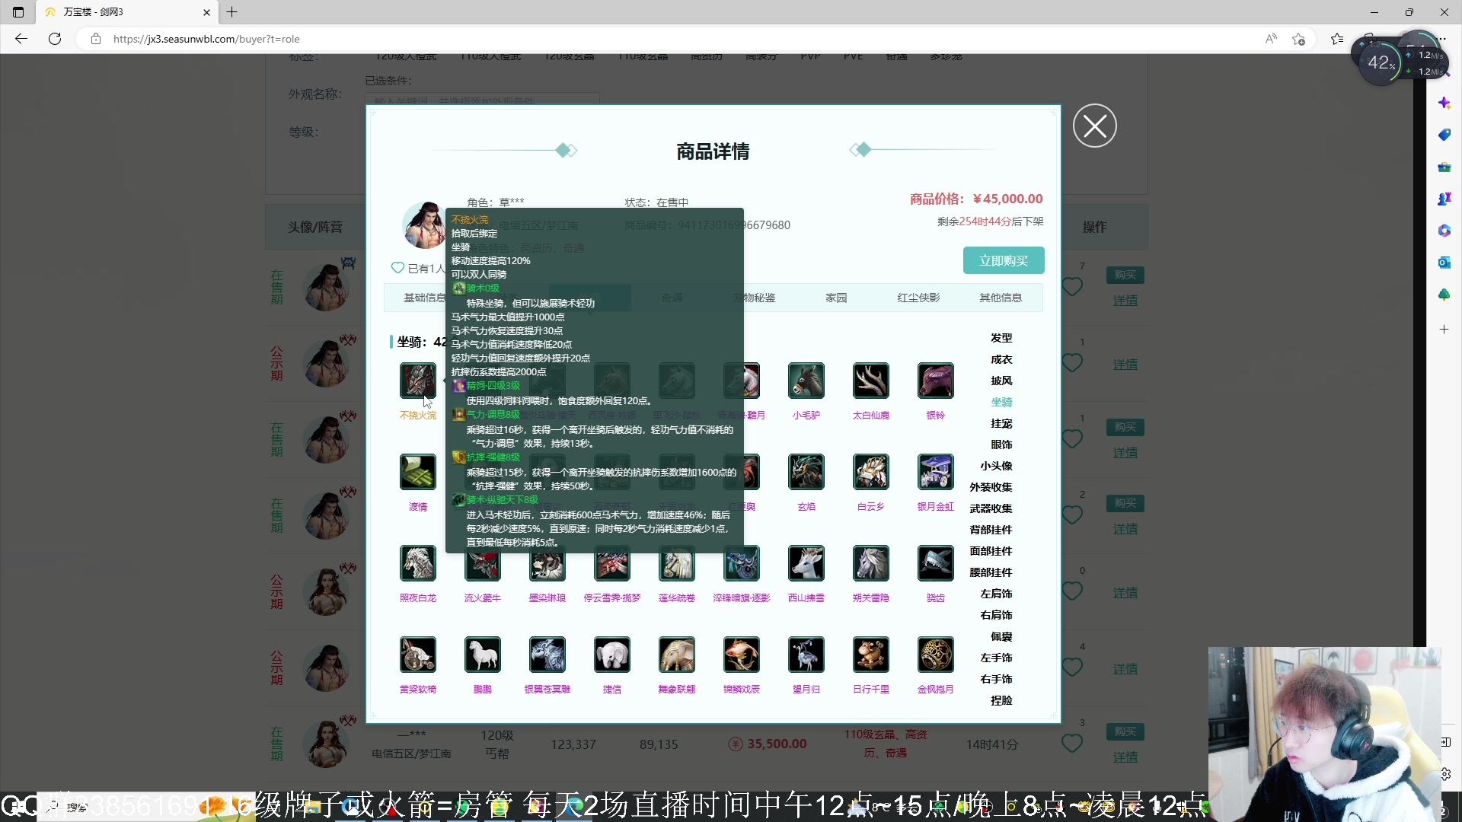Select the 佩囊 category
Image resolution: width=1462 pixels, height=822 pixels.
click(x=1001, y=636)
